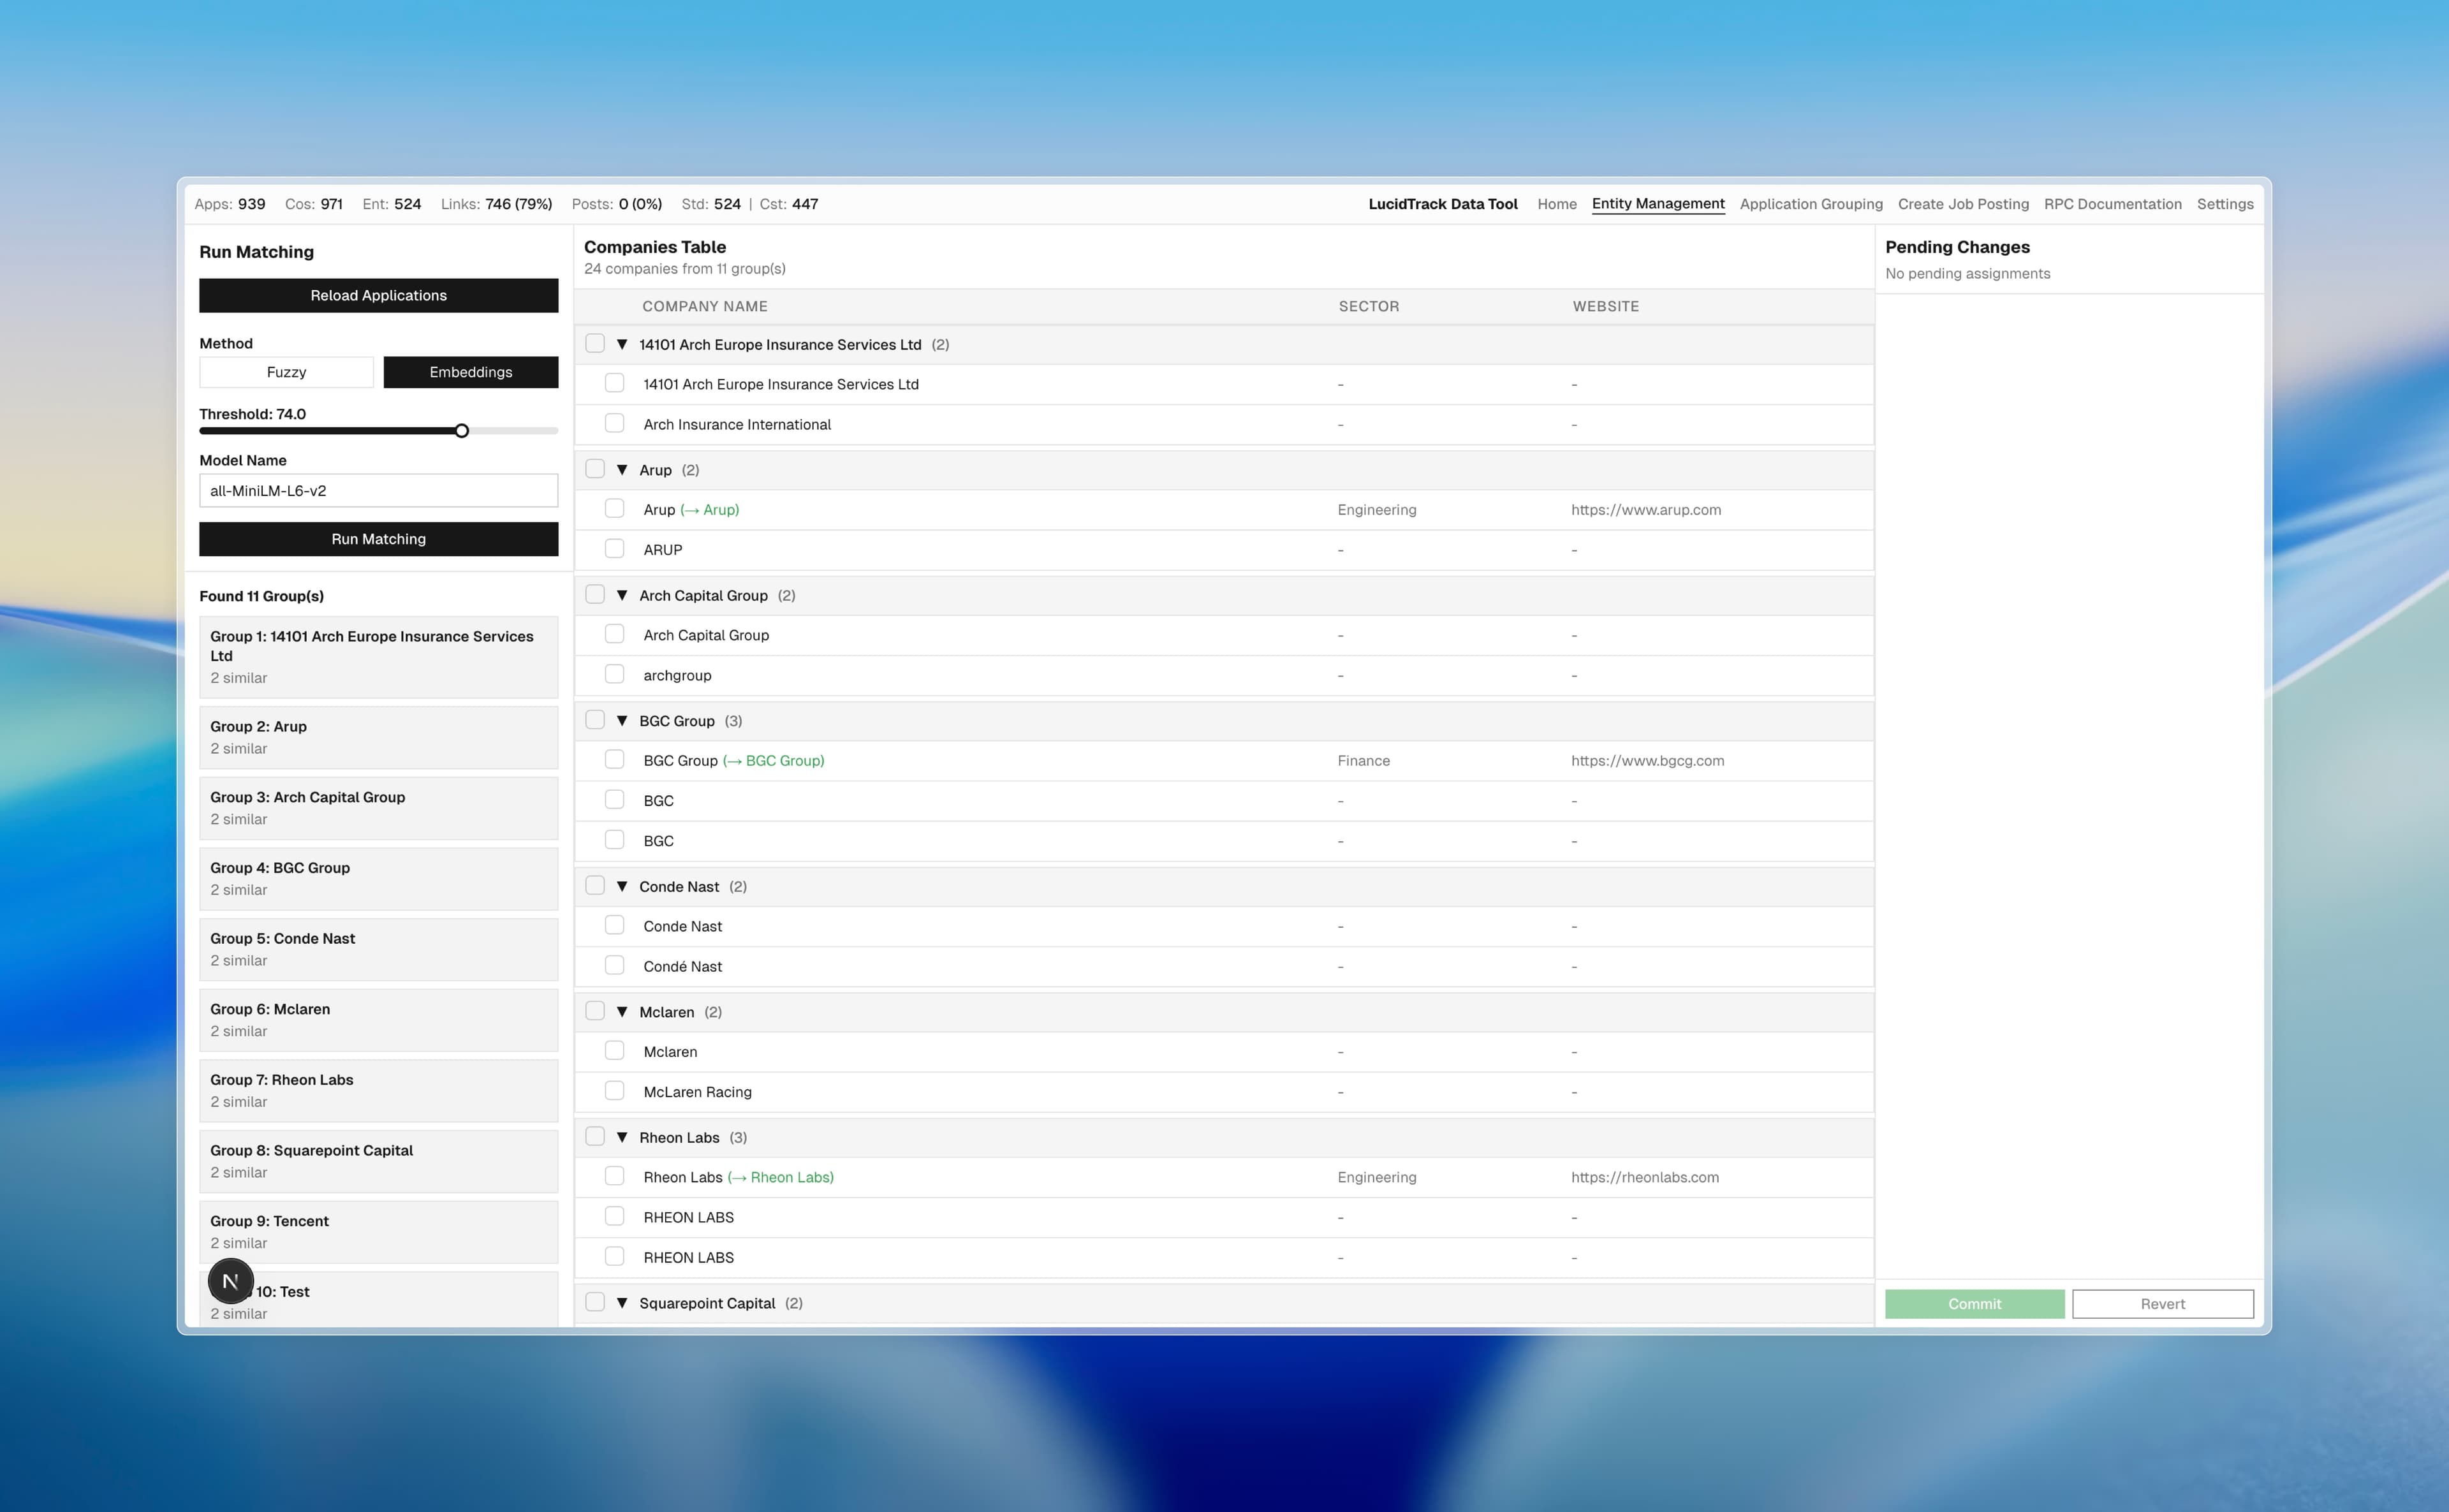The image size is (2449, 1512).
Task: Select Group 8: Squarepoint Capital in list
Action: (x=378, y=1161)
